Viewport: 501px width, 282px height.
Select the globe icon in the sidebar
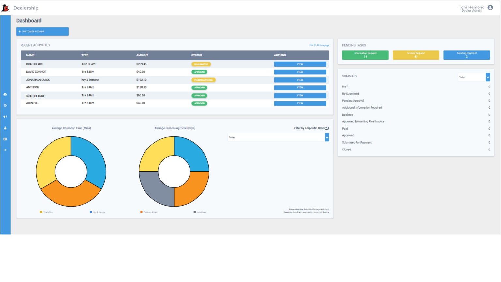[x=5, y=105]
